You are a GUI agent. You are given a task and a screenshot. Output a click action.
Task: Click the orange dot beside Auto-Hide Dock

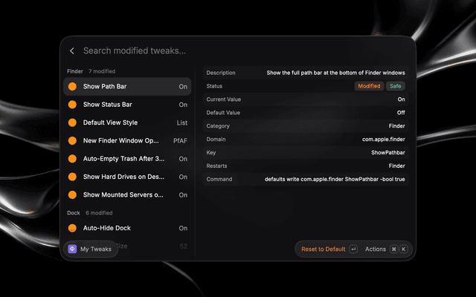[x=72, y=228]
